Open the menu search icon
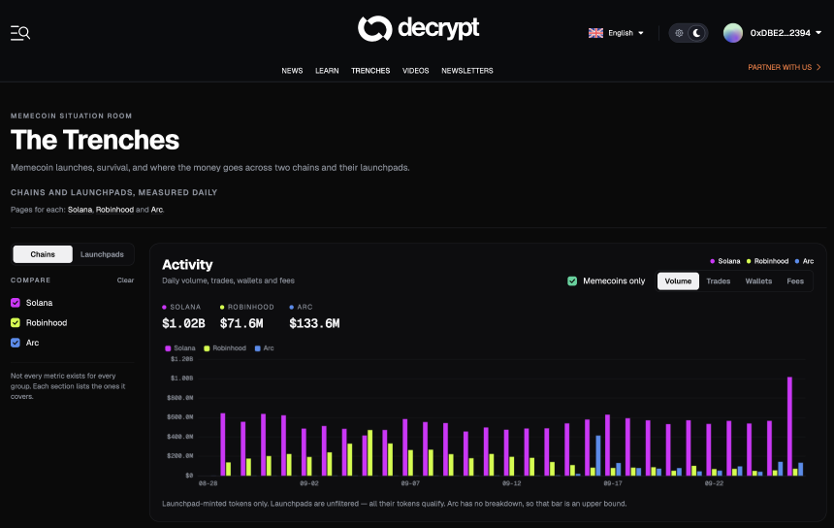This screenshot has width=834, height=528. coord(20,33)
